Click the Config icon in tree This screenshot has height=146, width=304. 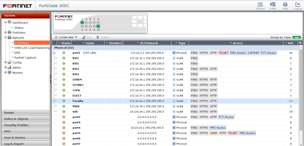[x=9, y=62]
